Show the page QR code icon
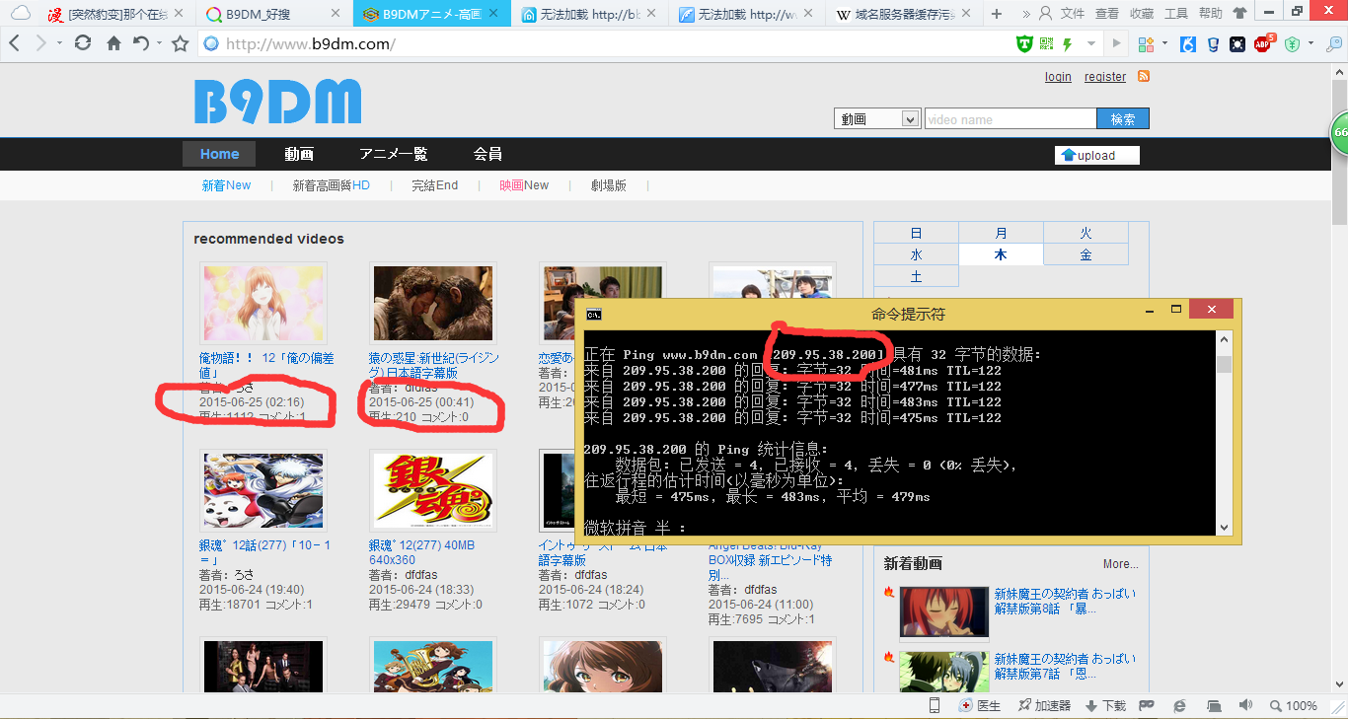The height and width of the screenshot is (719, 1348). [x=1047, y=43]
